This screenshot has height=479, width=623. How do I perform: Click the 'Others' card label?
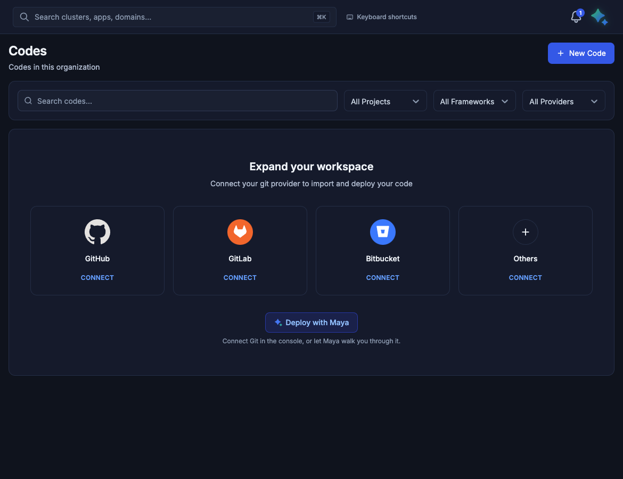point(525,259)
